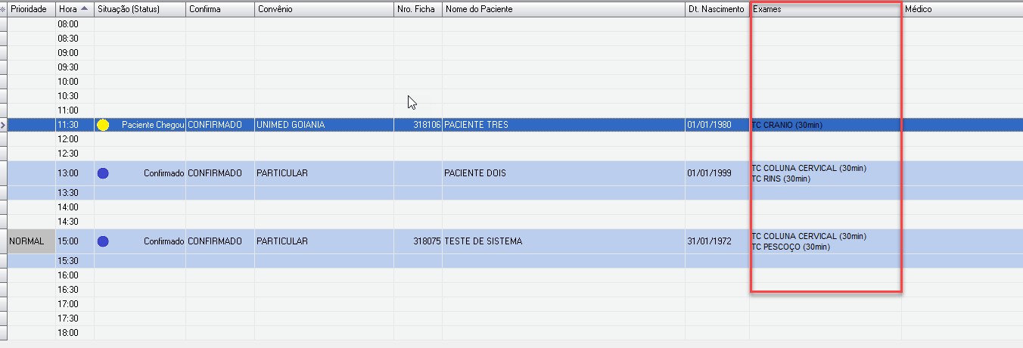1023x348 pixels.
Task: Click the Confirma column header
Action: (x=204, y=9)
